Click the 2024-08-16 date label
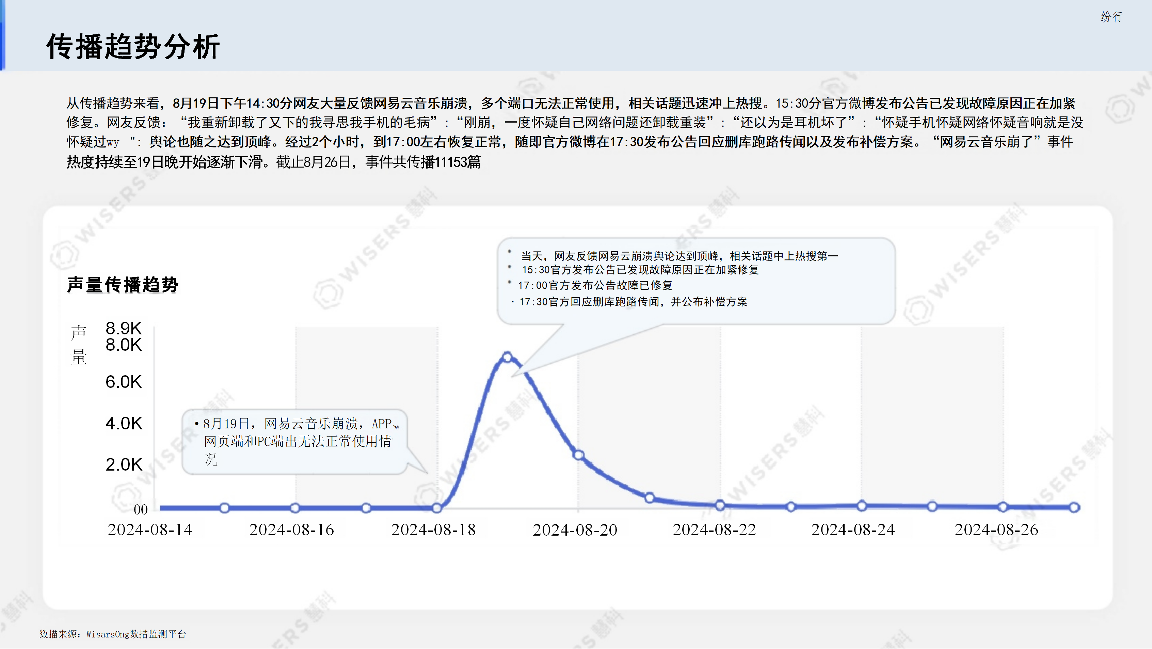This screenshot has width=1152, height=649. 292,529
